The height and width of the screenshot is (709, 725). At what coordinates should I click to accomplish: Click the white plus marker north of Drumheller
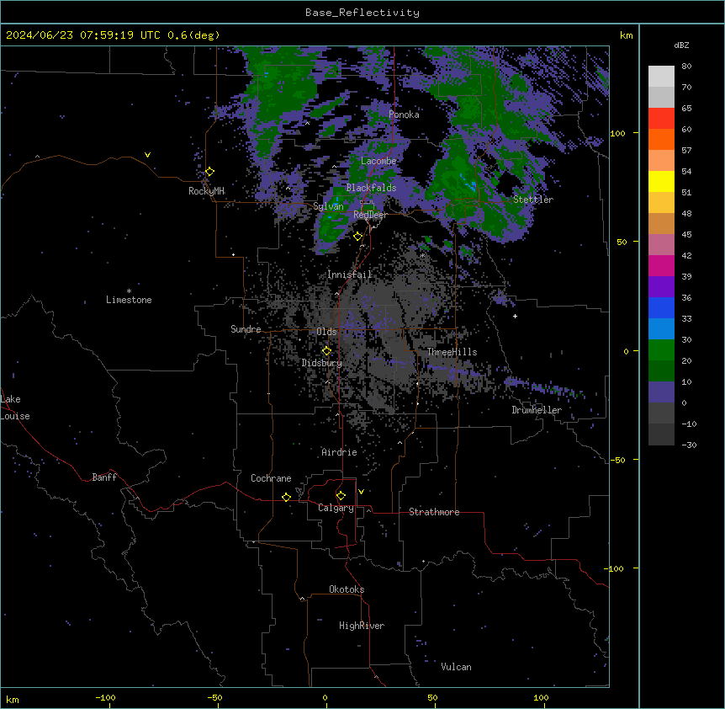click(x=515, y=316)
